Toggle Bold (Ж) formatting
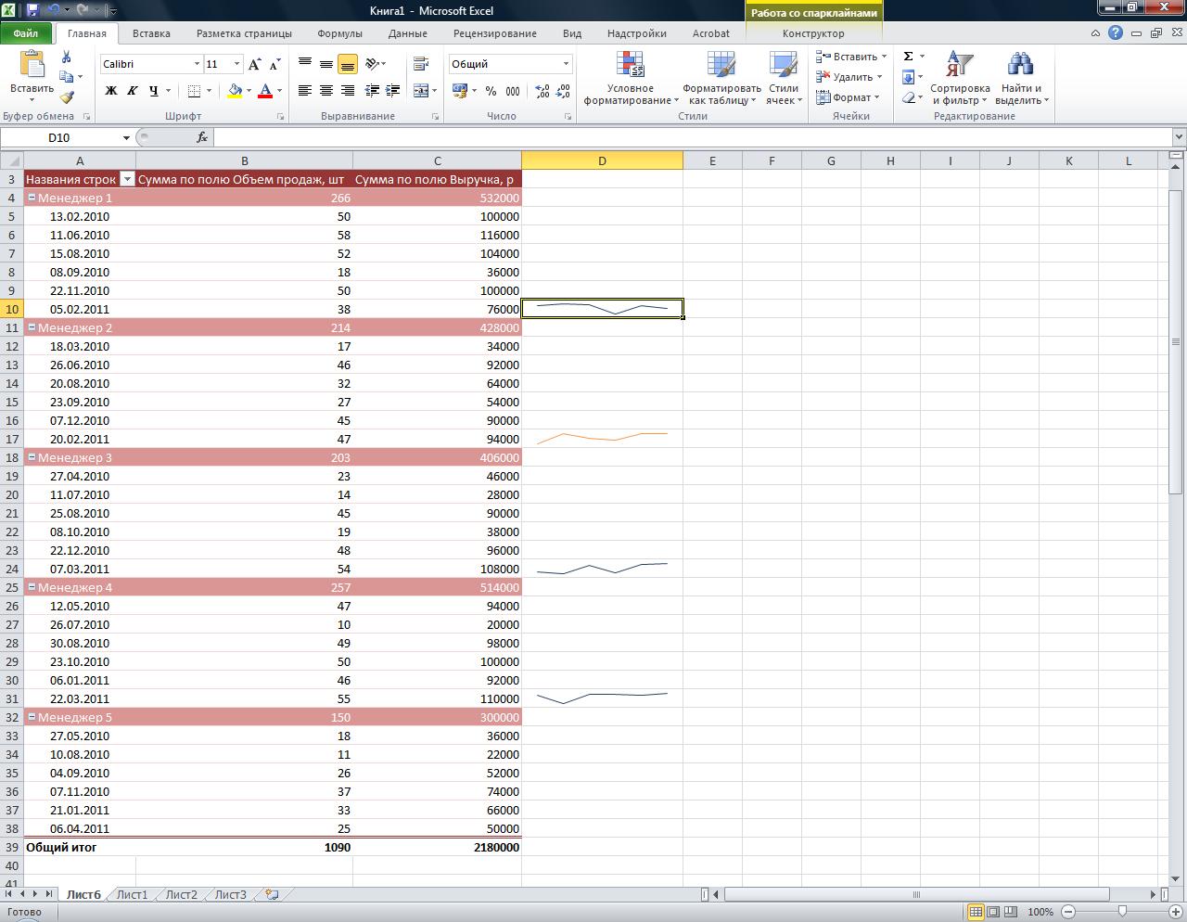The width and height of the screenshot is (1187, 922). coord(111,90)
